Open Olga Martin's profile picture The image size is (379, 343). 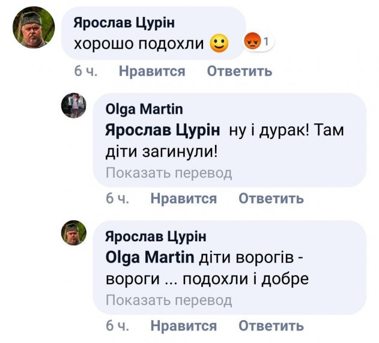74,106
